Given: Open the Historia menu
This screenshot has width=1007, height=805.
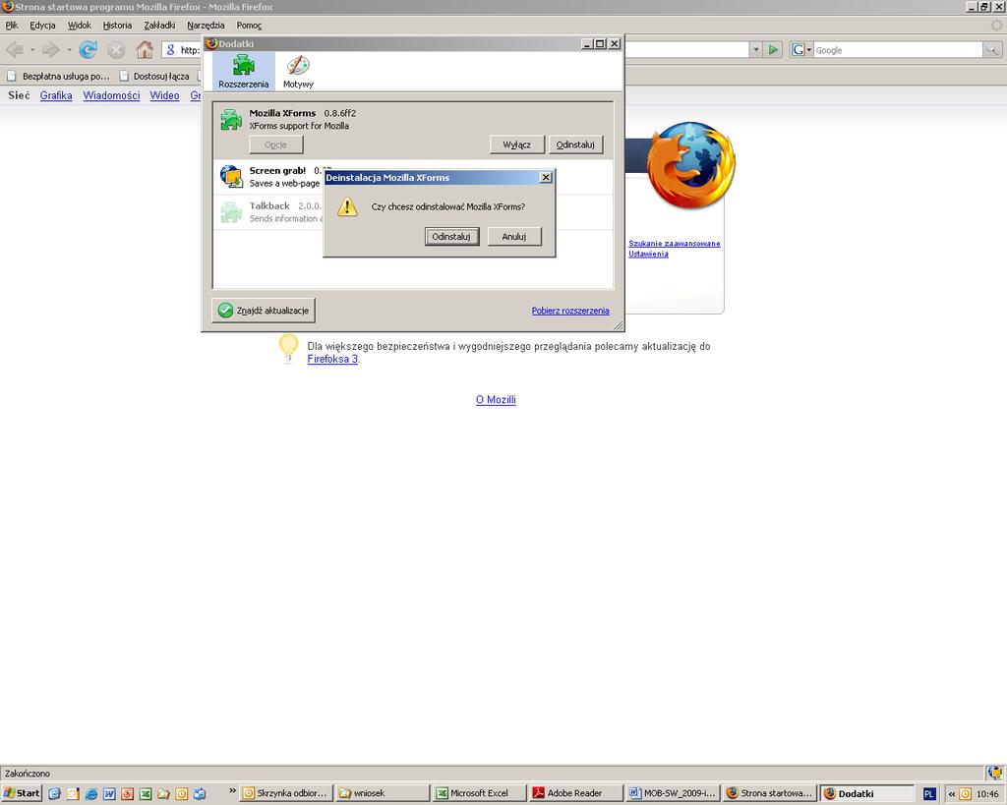Looking at the screenshot, I should coord(118,25).
